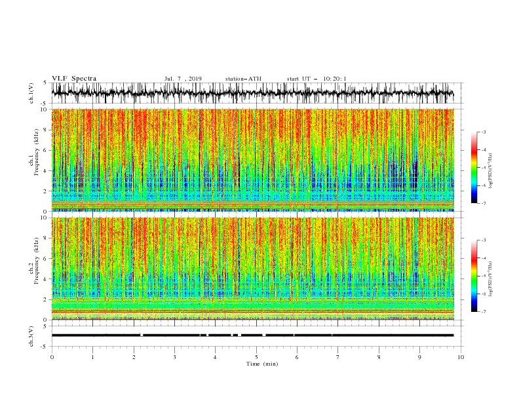519x401 pixels.
Task: Click the "VLF Spectra" plot title
Action: pos(74,79)
